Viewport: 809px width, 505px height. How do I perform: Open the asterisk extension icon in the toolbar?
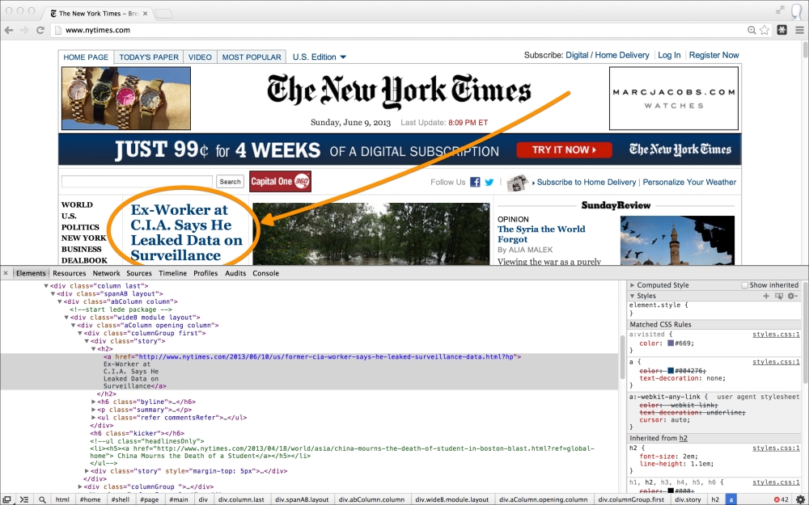[782, 30]
